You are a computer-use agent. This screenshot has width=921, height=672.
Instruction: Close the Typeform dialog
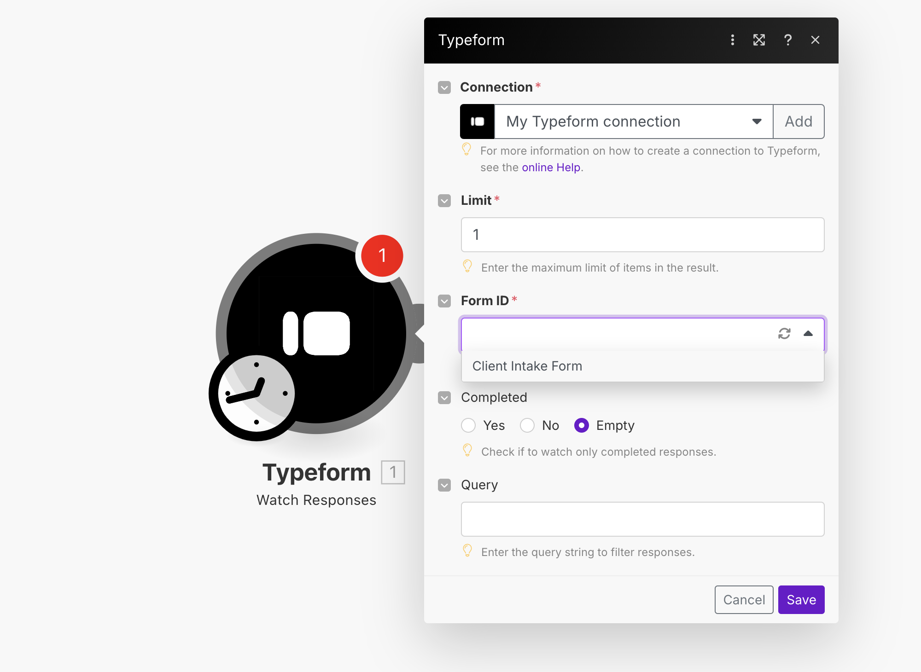(x=815, y=40)
